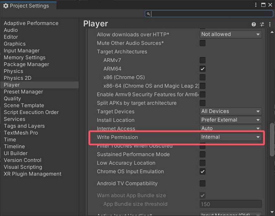
Task: Enable the ARMv7 architecture checkbox
Action: tap(203, 60)
